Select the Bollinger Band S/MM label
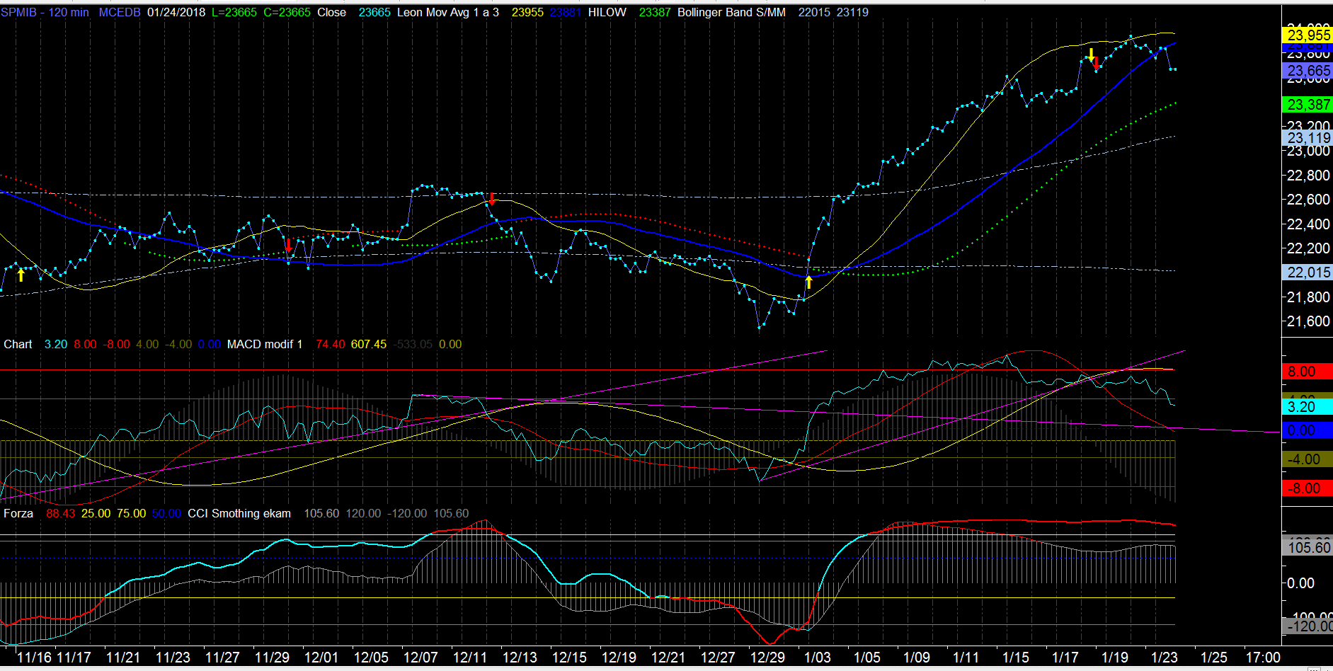Viewport: 1333px width, 671px height. (731, 12)
